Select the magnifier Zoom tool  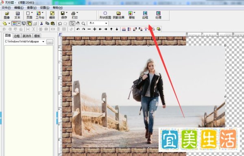83,24
